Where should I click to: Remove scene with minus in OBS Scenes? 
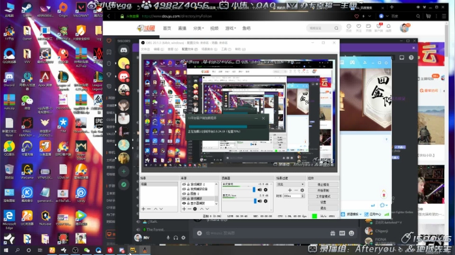coord(149,209)
